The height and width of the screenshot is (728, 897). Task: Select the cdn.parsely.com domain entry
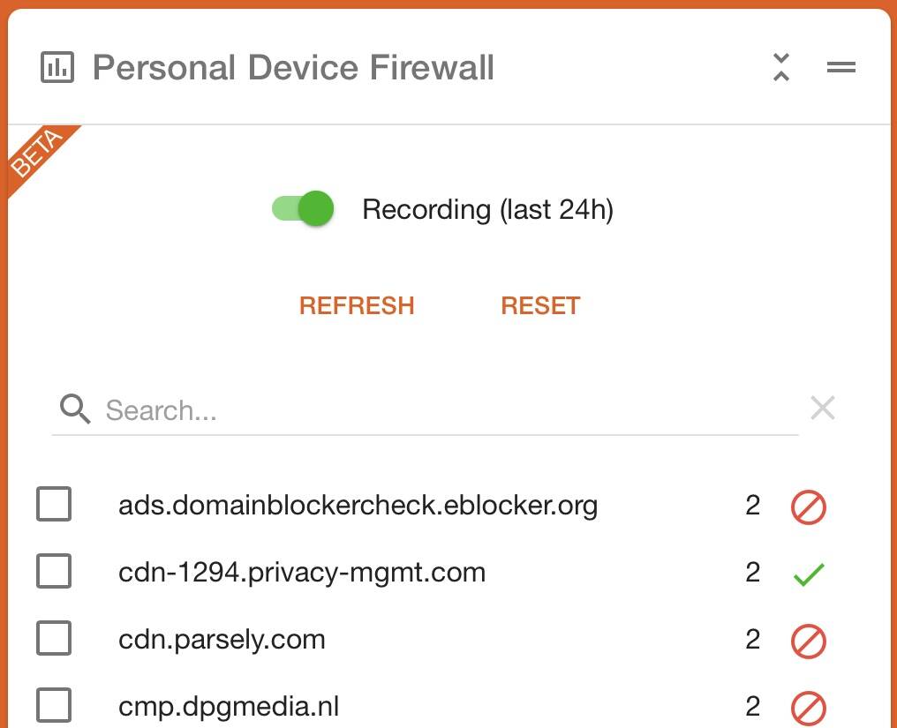[x=222, y=640]
